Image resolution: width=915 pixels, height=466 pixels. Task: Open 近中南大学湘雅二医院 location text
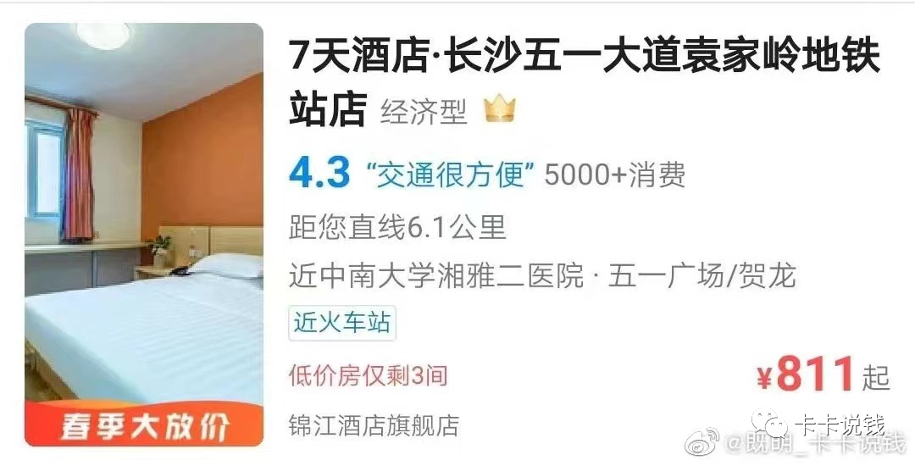[436, 276]
